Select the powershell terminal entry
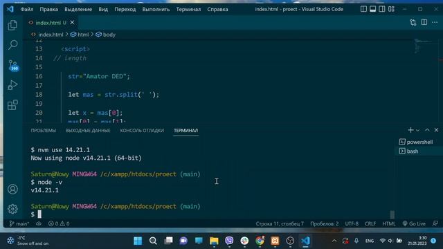443x249 pixels. pos(419,142)
